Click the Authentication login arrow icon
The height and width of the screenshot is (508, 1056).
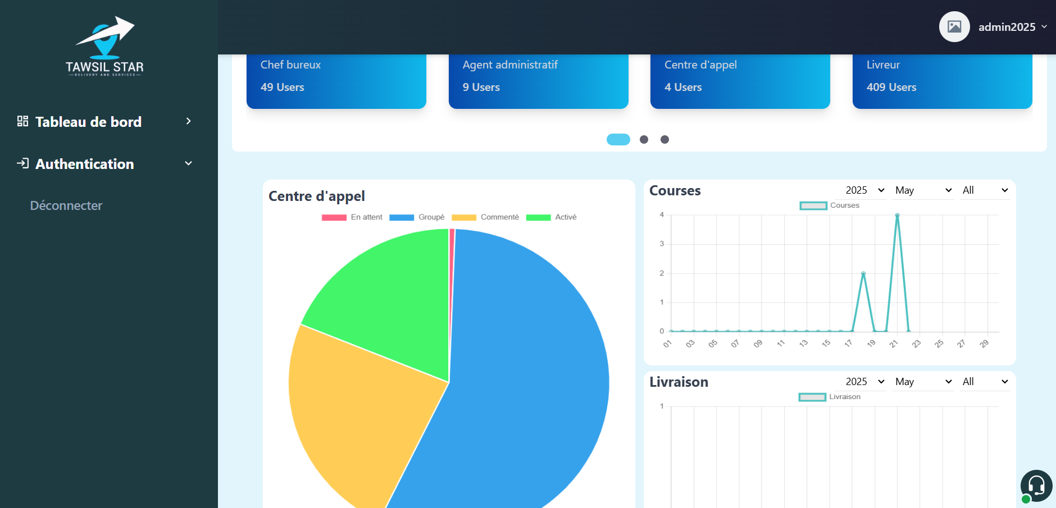(x=23, y=163)
